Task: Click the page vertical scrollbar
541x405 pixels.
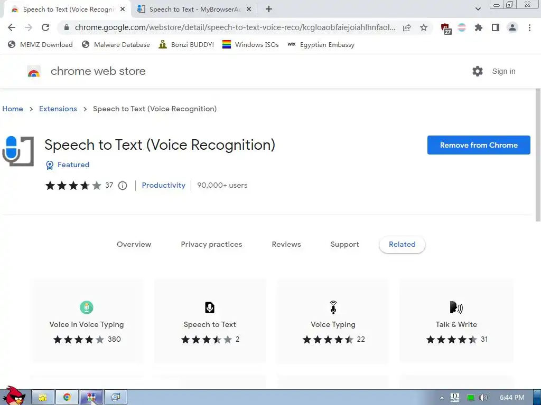Action: [538, 155]
